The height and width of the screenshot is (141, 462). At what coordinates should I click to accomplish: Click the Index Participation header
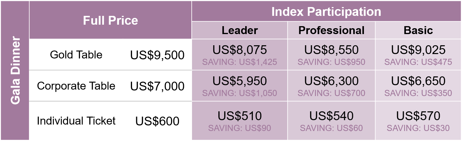[x=326, y=11]
